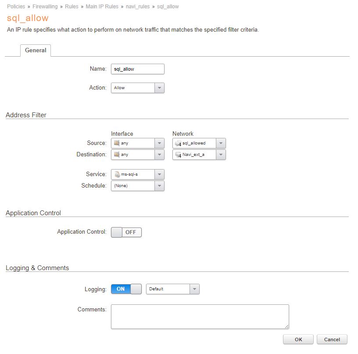Click the sql_allow breadcrumb entry
This screenshot has height=354, width=358.
pyautogui.click(x=168, y=7)
